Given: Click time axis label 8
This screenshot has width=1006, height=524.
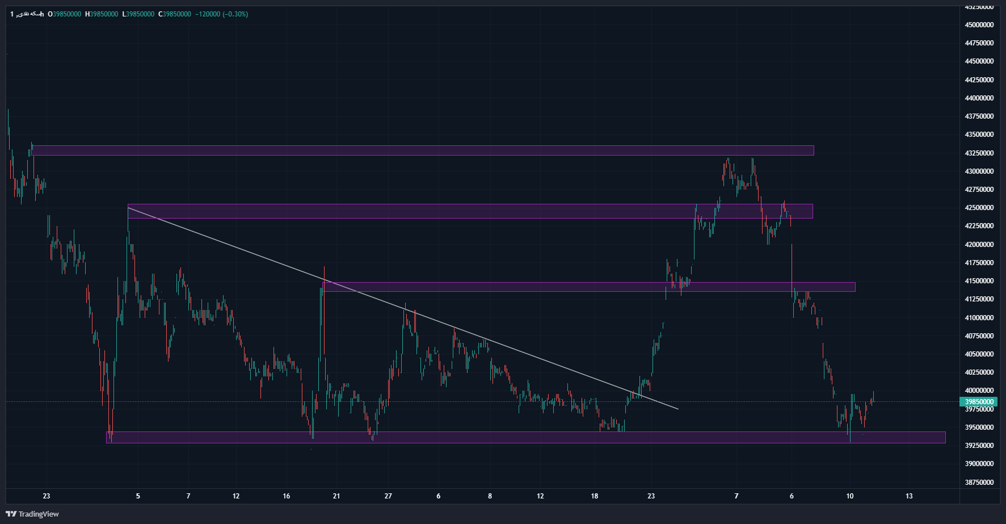Looking at the screenshot, I should click(490, 496).
